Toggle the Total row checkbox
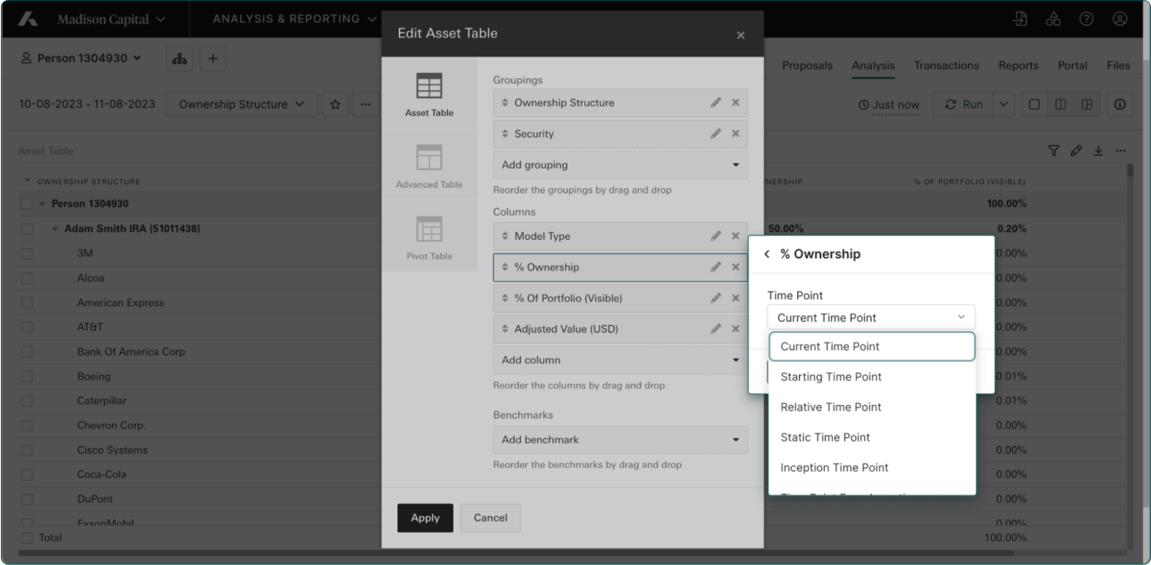 (x=26, y=538)
